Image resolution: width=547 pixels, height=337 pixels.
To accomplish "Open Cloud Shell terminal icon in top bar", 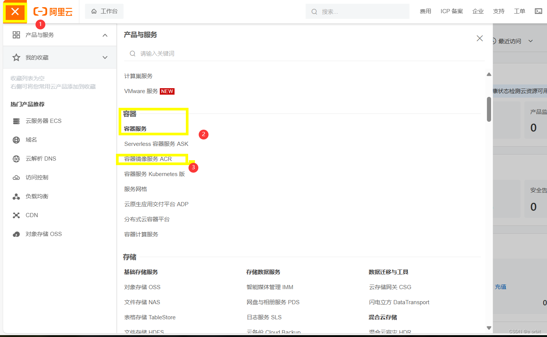I will coord(539,11).
